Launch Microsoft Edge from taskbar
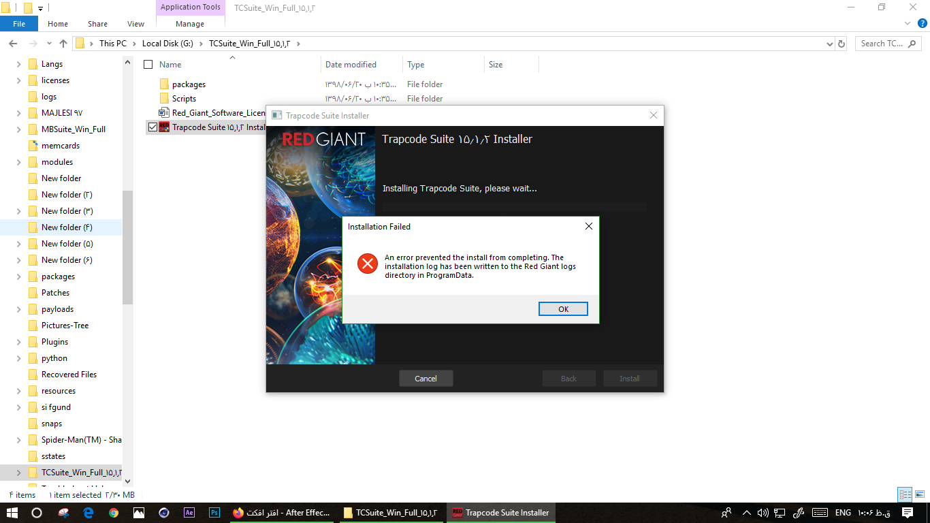 point(89,513)
